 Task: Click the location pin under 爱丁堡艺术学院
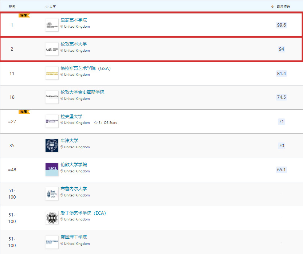(x=62, y=219)
